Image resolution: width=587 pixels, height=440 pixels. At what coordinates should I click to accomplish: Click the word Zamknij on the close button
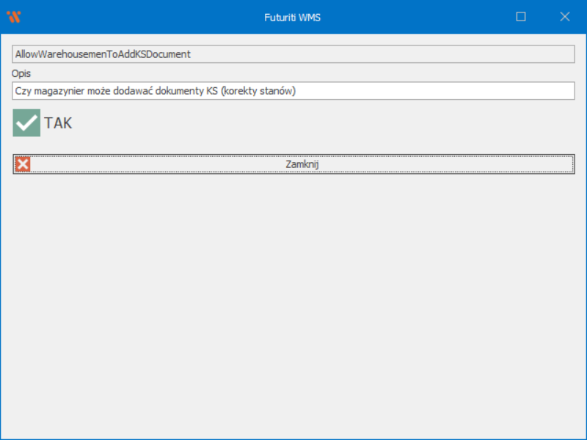[302, 164]
